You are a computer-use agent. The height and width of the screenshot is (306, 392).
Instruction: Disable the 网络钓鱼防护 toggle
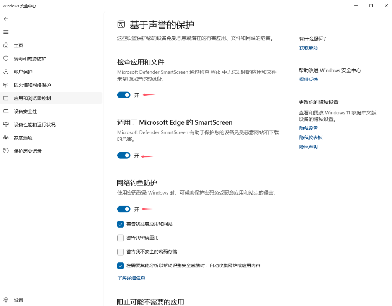124,209
